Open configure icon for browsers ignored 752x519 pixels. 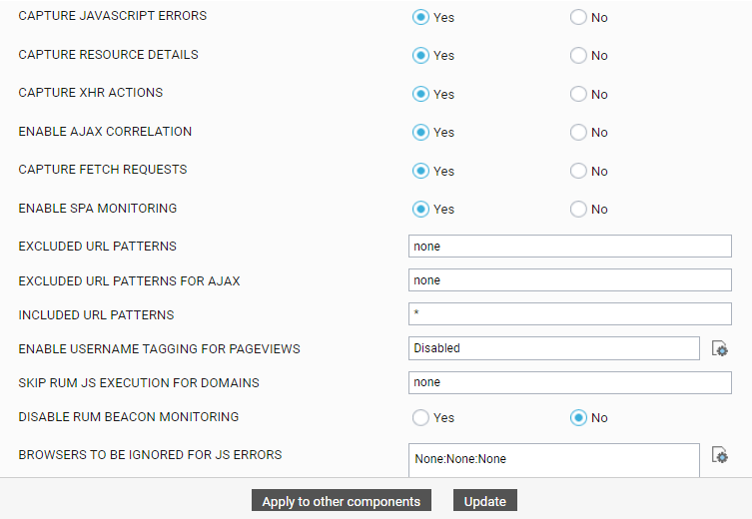(x=720, y=455)
